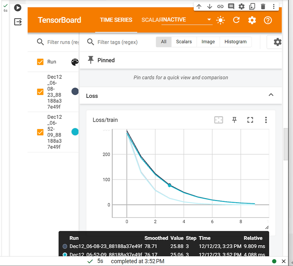The width and height of the screenshot is (293, 266).
Task: Switch to the SCALARS tab
Action: (152, 20)
